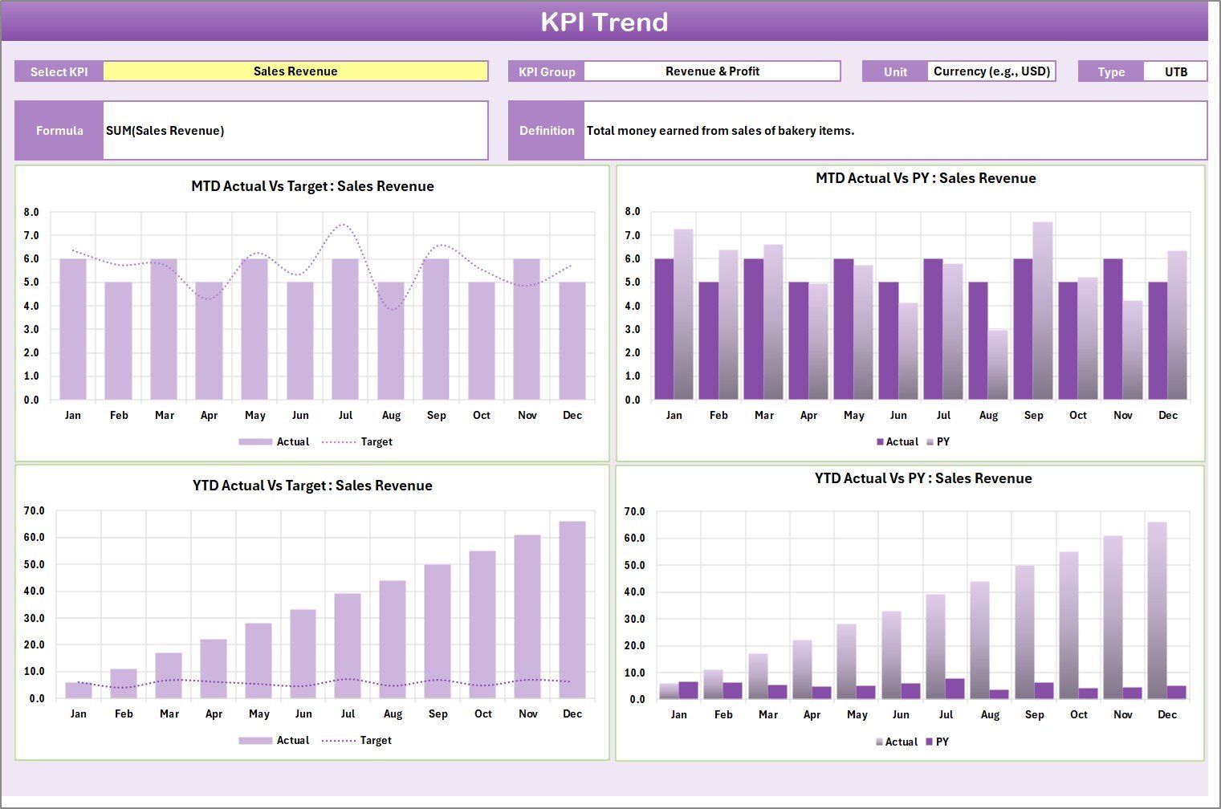Select the Dec bar in YTD Actual Vs Target chart

pyautogui.click(x=572, y=610)
